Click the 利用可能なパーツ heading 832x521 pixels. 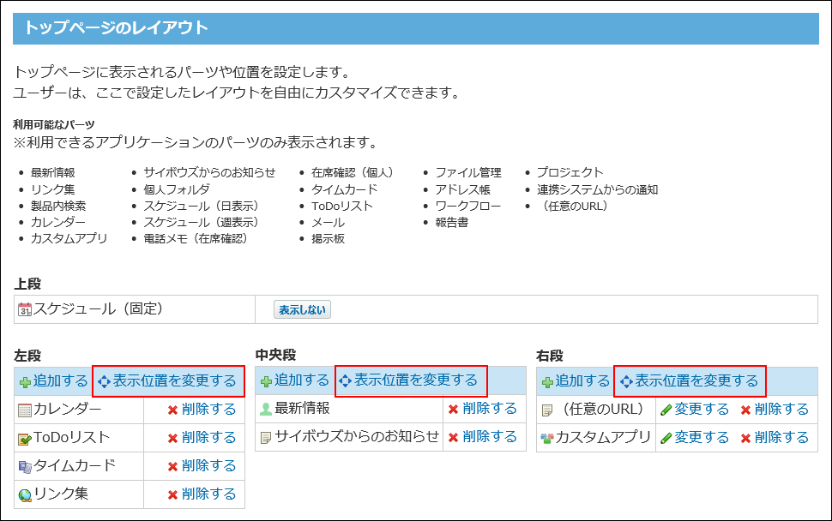tap(54, 124)
